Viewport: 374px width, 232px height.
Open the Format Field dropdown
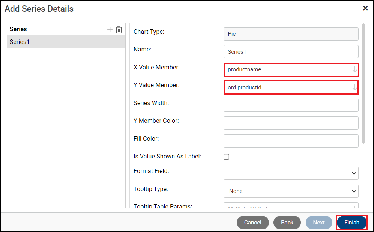[x=291, y=173]
